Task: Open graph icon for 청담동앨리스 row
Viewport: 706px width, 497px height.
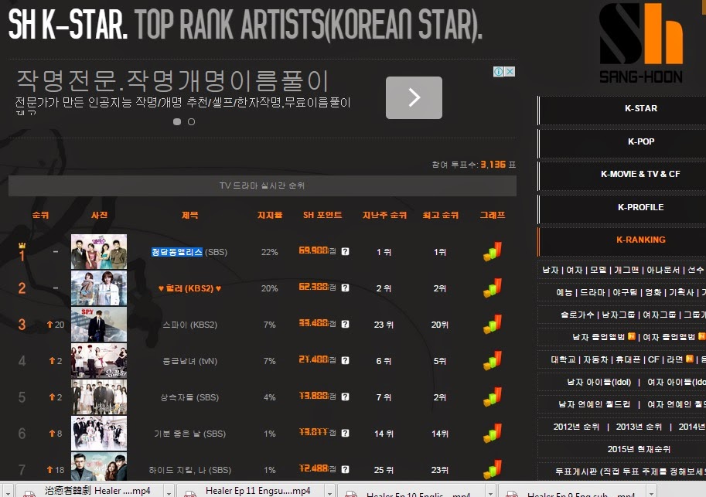Action: tap(492, 252)
